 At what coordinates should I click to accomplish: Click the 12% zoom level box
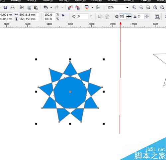[x=116, y=7]
